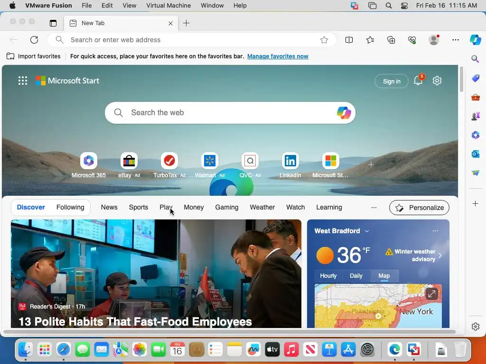Open the sidebar Tools briefcase icon

tap(476, 98)
